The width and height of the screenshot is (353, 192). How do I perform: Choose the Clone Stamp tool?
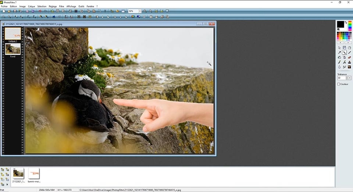point(349,62)
